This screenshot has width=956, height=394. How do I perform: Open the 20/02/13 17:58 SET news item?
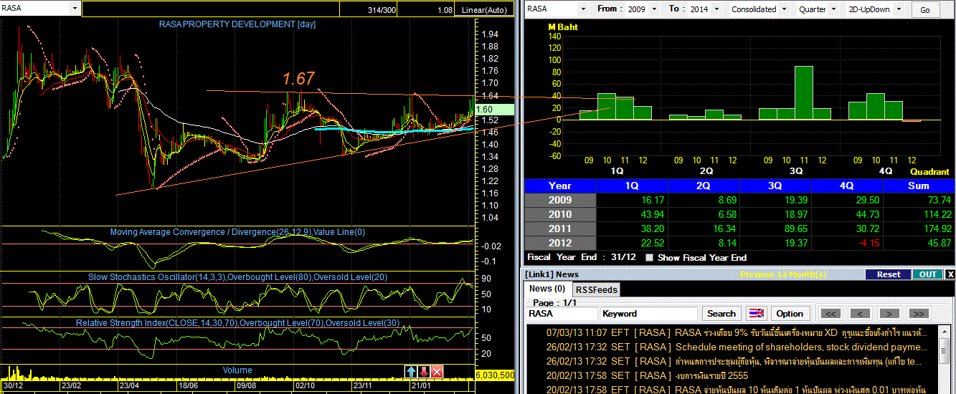point(647,375)
